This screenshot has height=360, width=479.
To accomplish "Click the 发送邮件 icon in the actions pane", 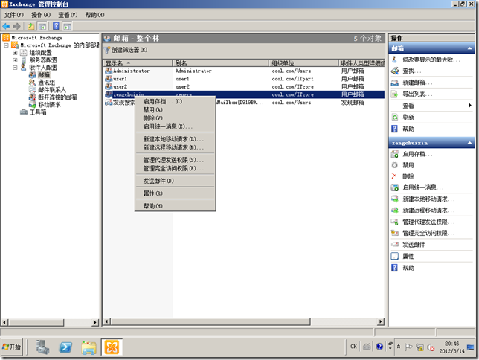I will tap(395, 244).
